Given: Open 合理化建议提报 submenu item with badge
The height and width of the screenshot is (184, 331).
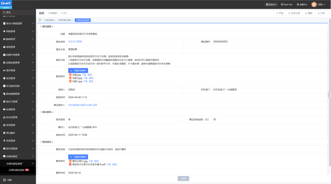Looking at the screenshot, I should point(19,170).
